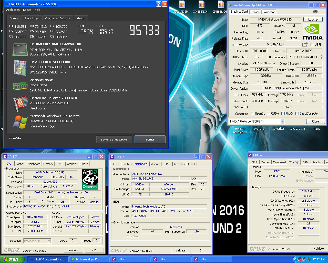Toggle the OpenCL checkbox
This screenshot has width=328, height=263.
coord(252,113)
